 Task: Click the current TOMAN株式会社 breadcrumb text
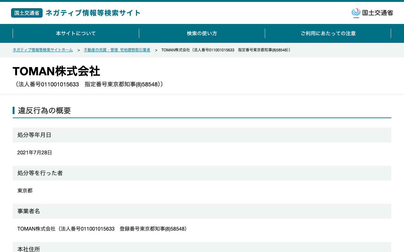coord(226,50)
